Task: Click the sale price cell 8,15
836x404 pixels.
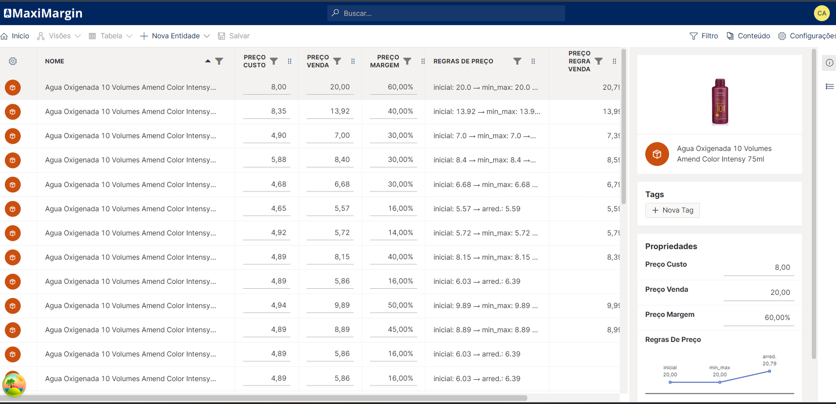Action: coord(330,257)
